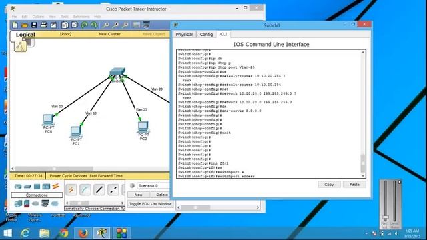Switch to the Physical tab in Switch0

click(x=184, y=34)
